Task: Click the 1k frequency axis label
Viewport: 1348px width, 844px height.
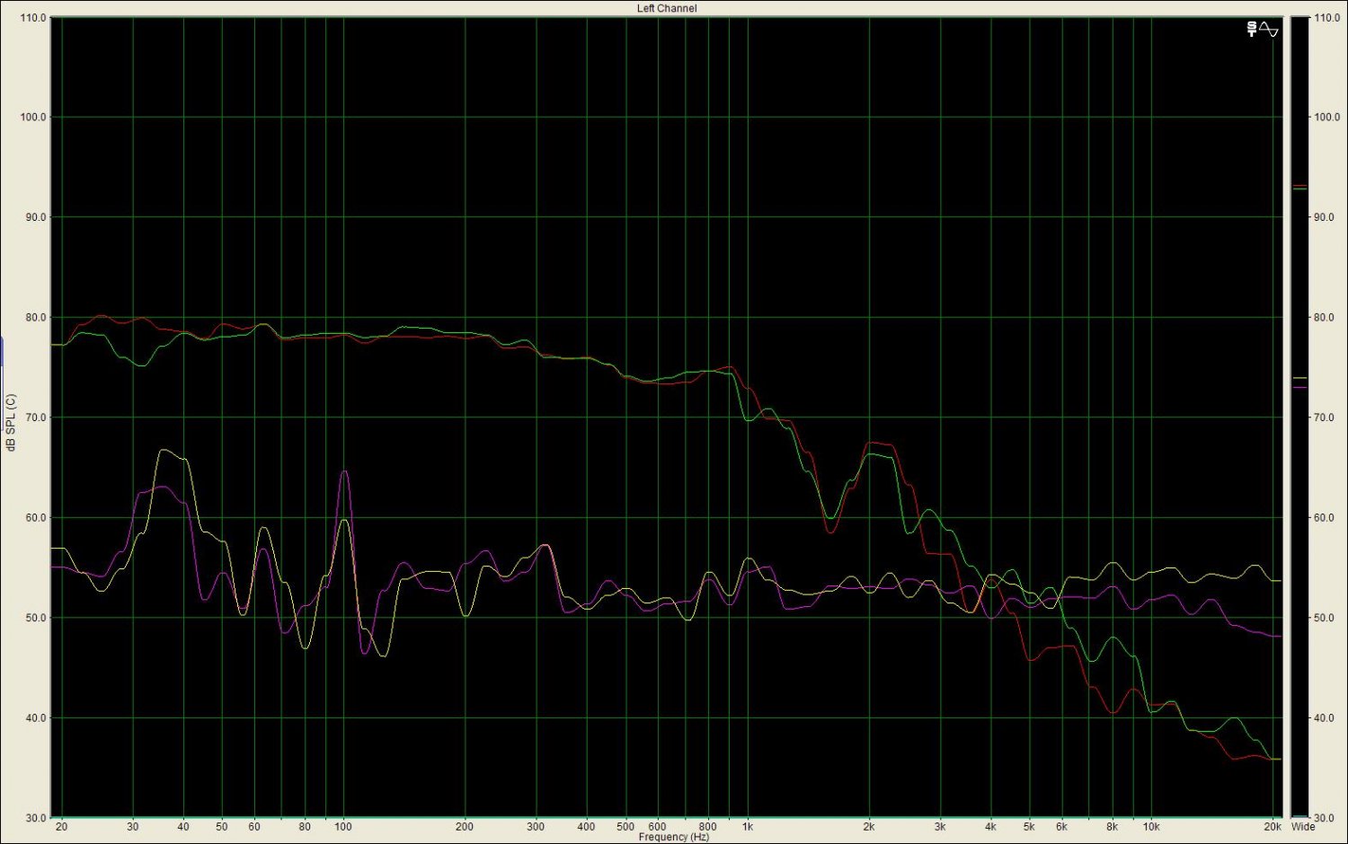Action: pyautogui.click(x=747, y=826)
